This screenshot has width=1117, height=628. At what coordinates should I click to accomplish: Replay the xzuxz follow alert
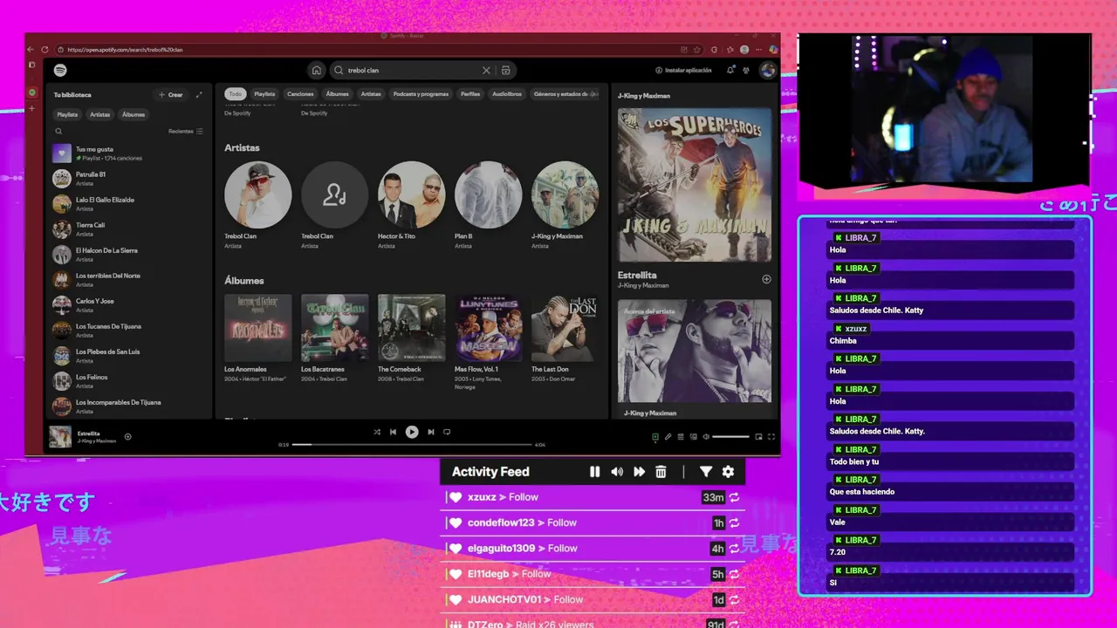(734, 497)
